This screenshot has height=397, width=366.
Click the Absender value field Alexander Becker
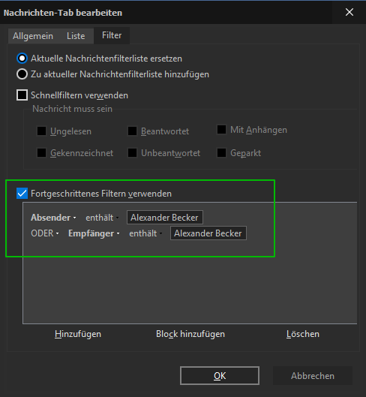165,218
